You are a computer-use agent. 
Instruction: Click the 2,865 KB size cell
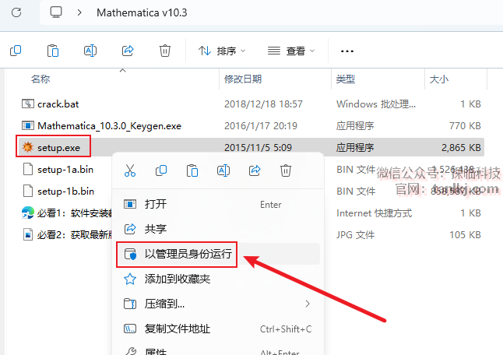point(461,148)
